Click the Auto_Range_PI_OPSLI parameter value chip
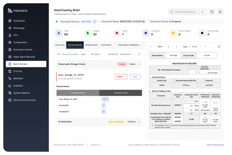 pyautogui.click(x=105, y=99)
